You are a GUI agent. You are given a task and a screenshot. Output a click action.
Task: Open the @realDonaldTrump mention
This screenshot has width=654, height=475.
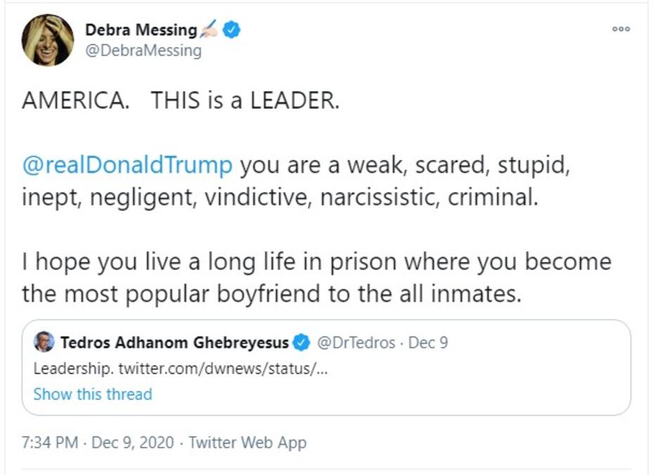127,165
